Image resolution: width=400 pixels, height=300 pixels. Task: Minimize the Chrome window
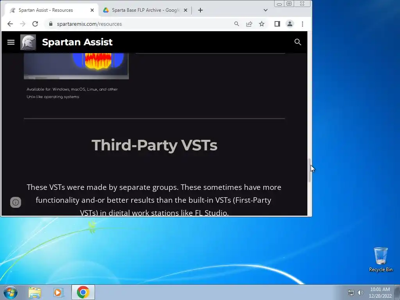279,4
